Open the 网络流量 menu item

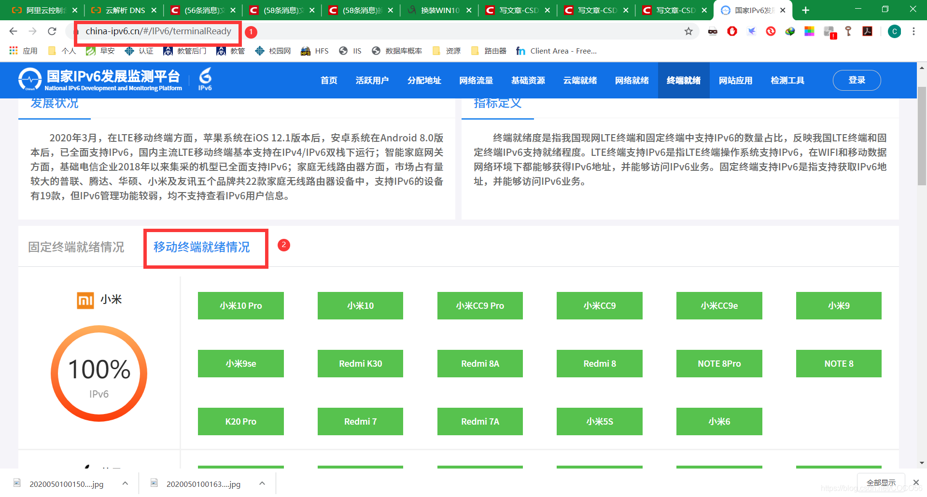pos(476,80)
